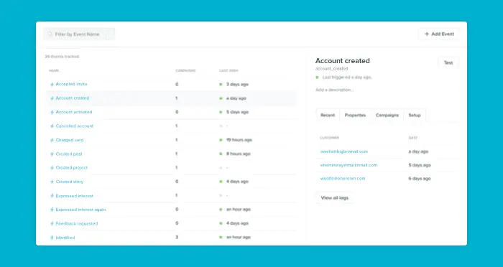Switch to the Campaigns tab
Screen dimensions: 503x267
(x=387, y=115)
